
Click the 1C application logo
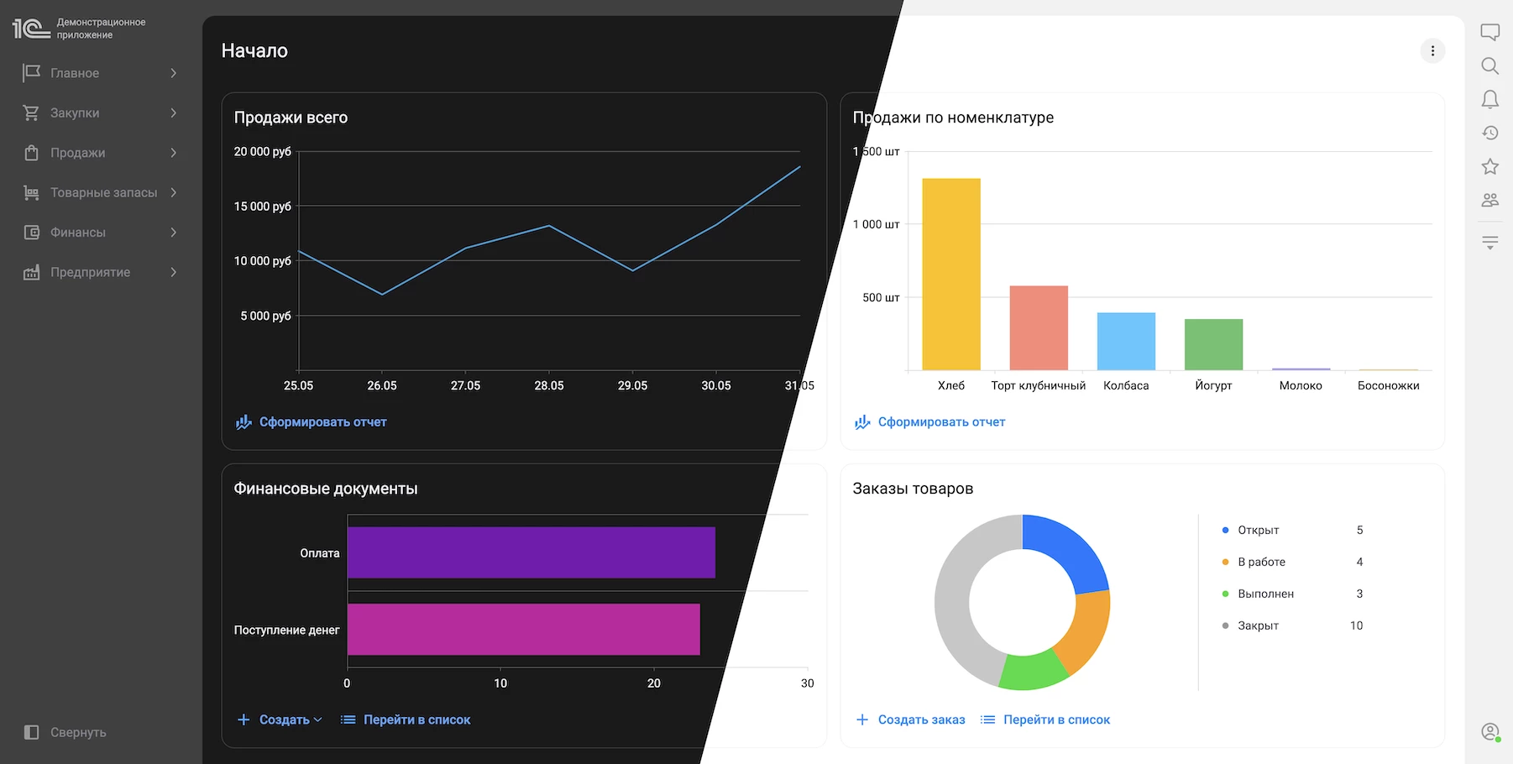(x=31, y=29)
